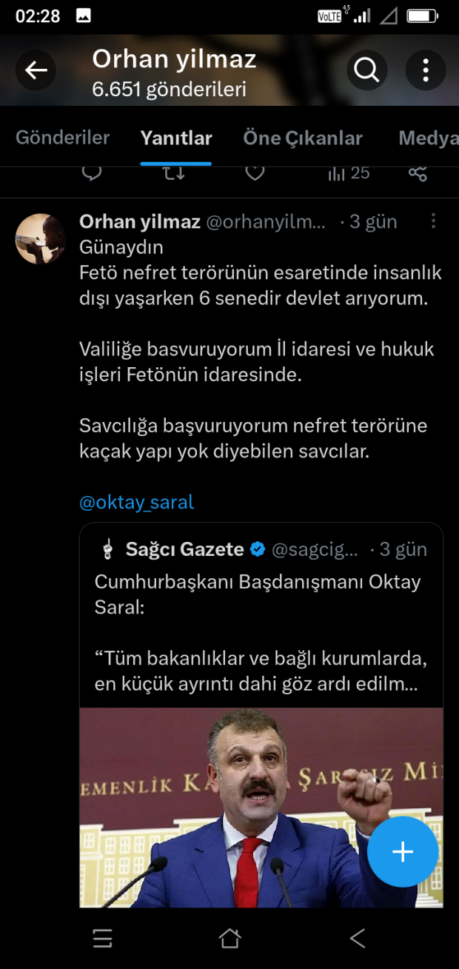Open tweet's three-dot more menu
The height and width of the screenshot is (969, 459).
pos(433,221)
